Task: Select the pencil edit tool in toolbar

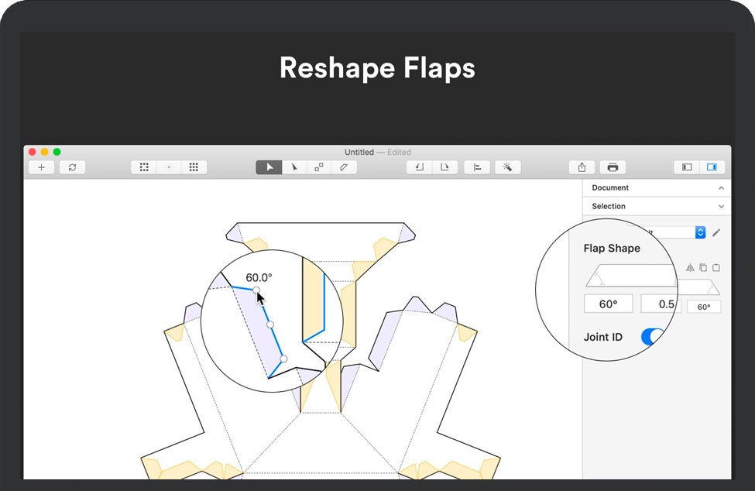Action: (344, 167)
